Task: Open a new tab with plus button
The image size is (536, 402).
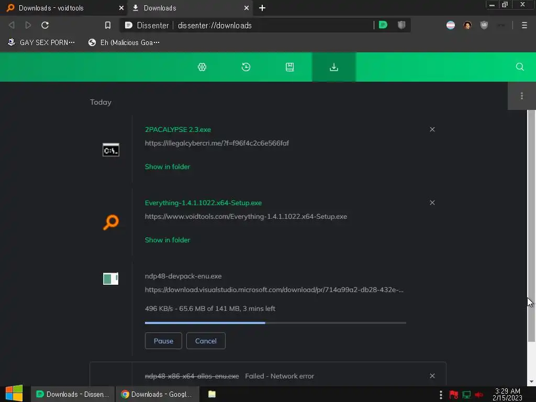Action: point(262,8)
